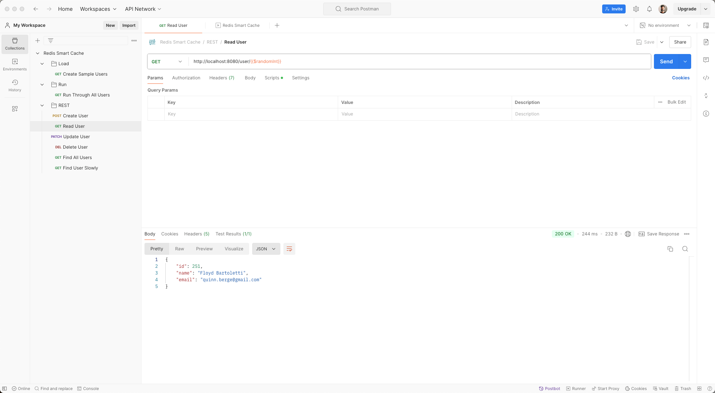
Task: Open the environment quick look icon
Action: pos(706,25)
